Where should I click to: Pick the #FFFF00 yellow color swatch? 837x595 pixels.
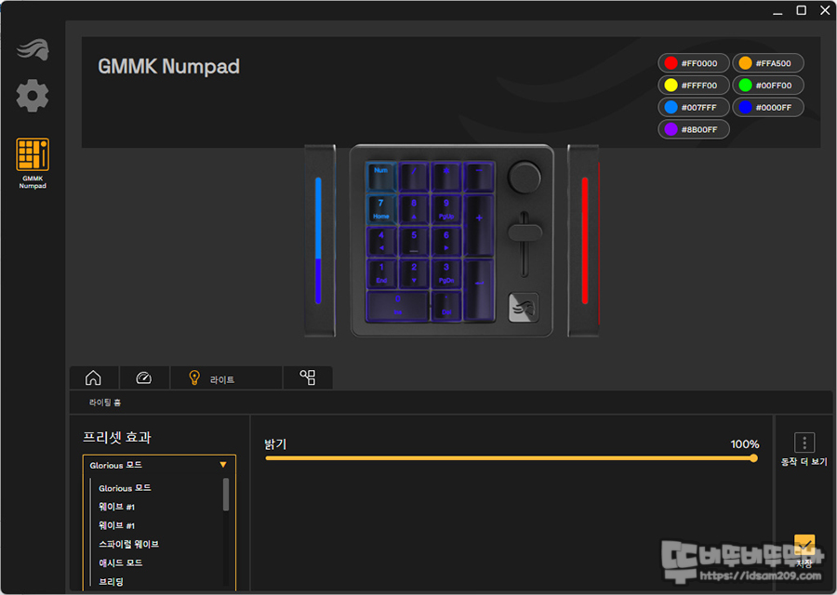[693, 85]
